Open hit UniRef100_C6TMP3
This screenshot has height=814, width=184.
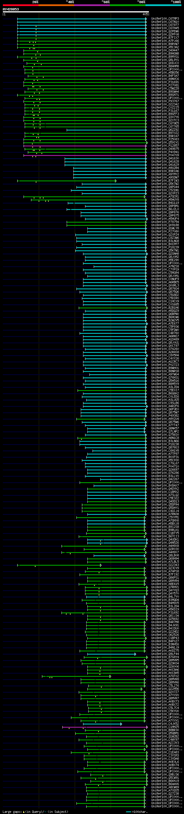click(x=165, y=19)
